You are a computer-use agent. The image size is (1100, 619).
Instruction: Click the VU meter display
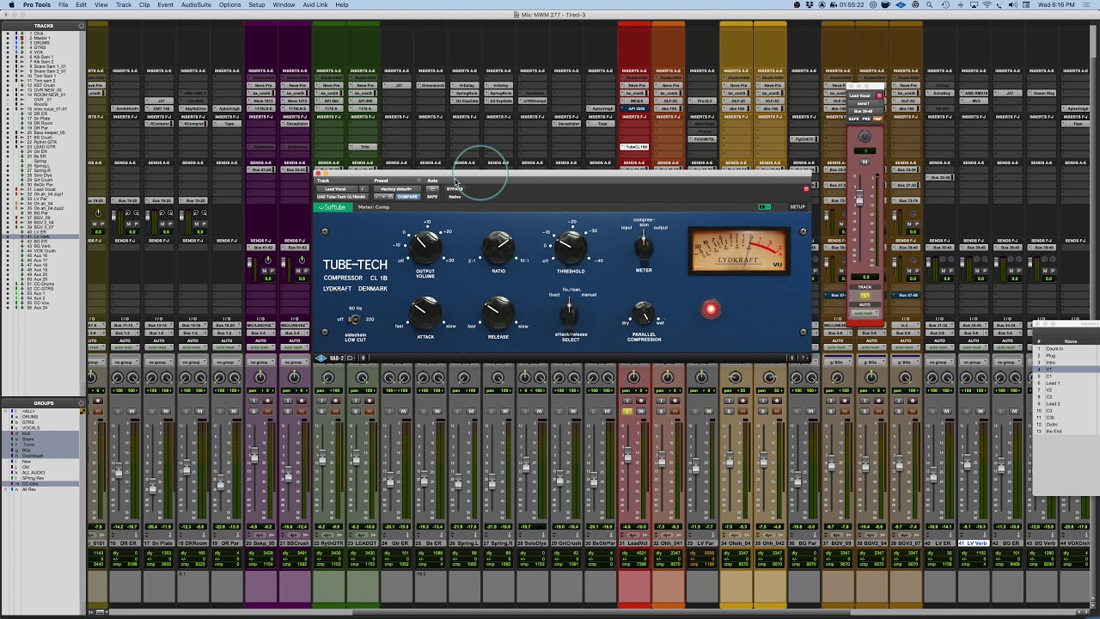click(738, 251)
